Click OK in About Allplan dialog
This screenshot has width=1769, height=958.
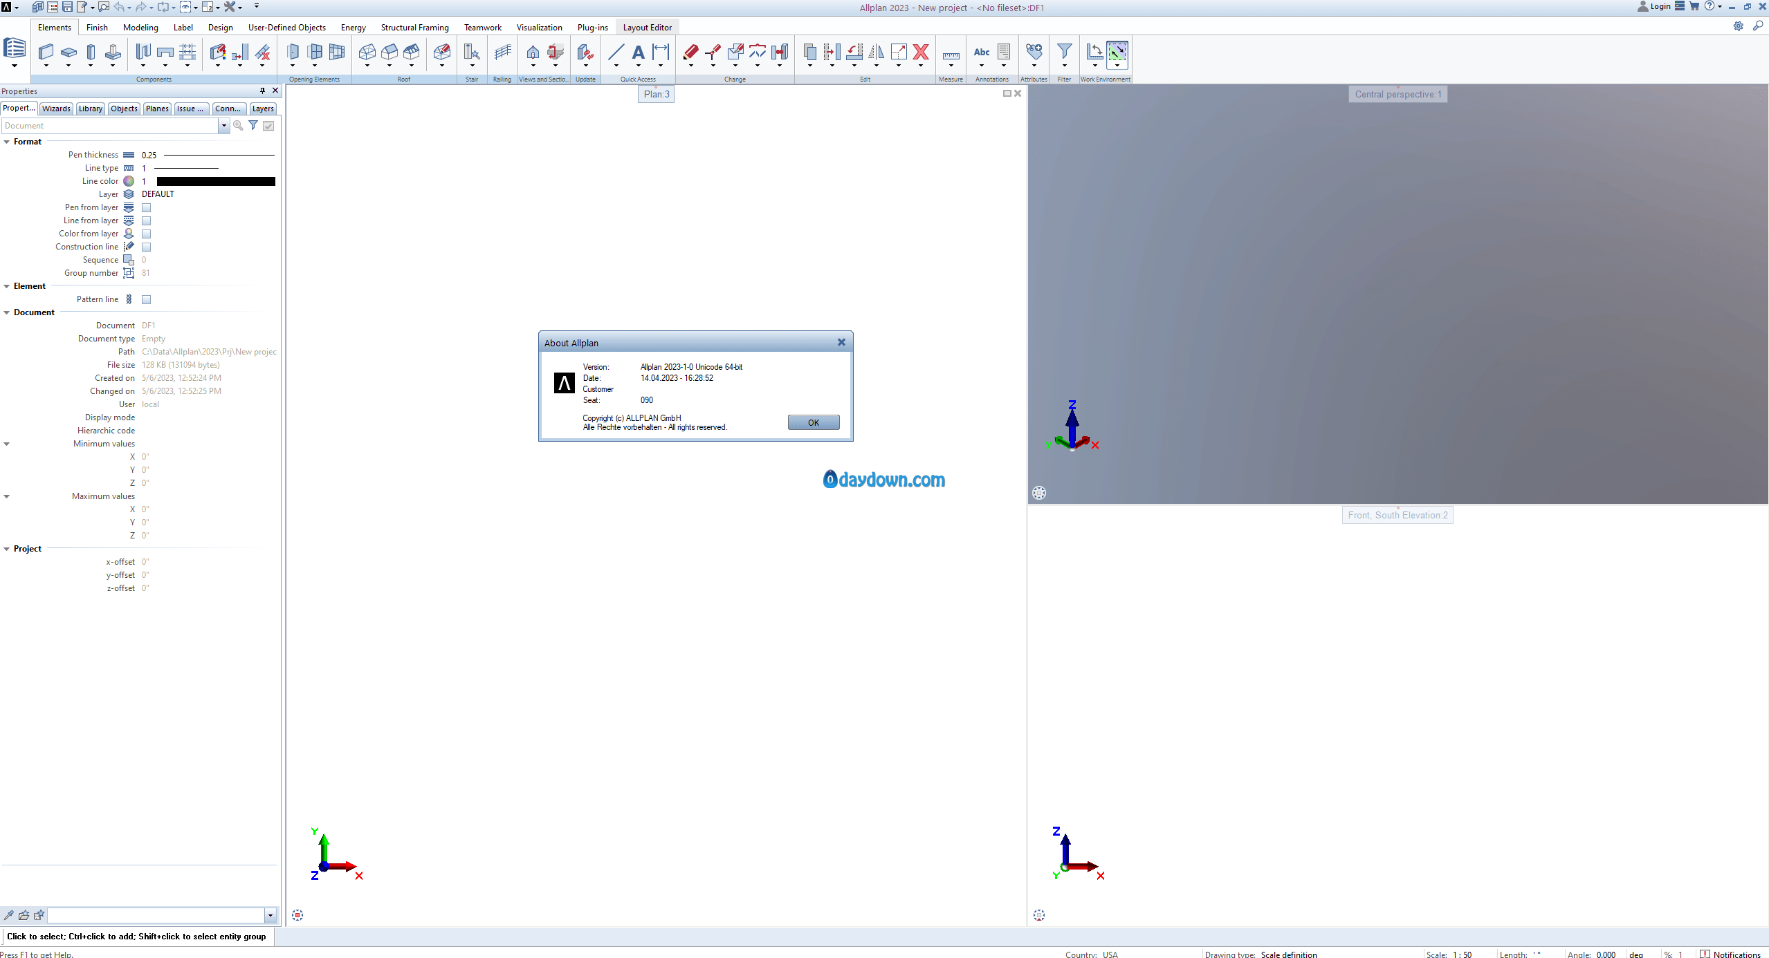813,422
